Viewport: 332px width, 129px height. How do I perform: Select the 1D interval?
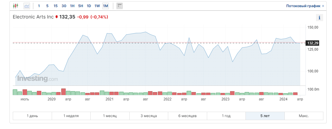tap(89, 6)
